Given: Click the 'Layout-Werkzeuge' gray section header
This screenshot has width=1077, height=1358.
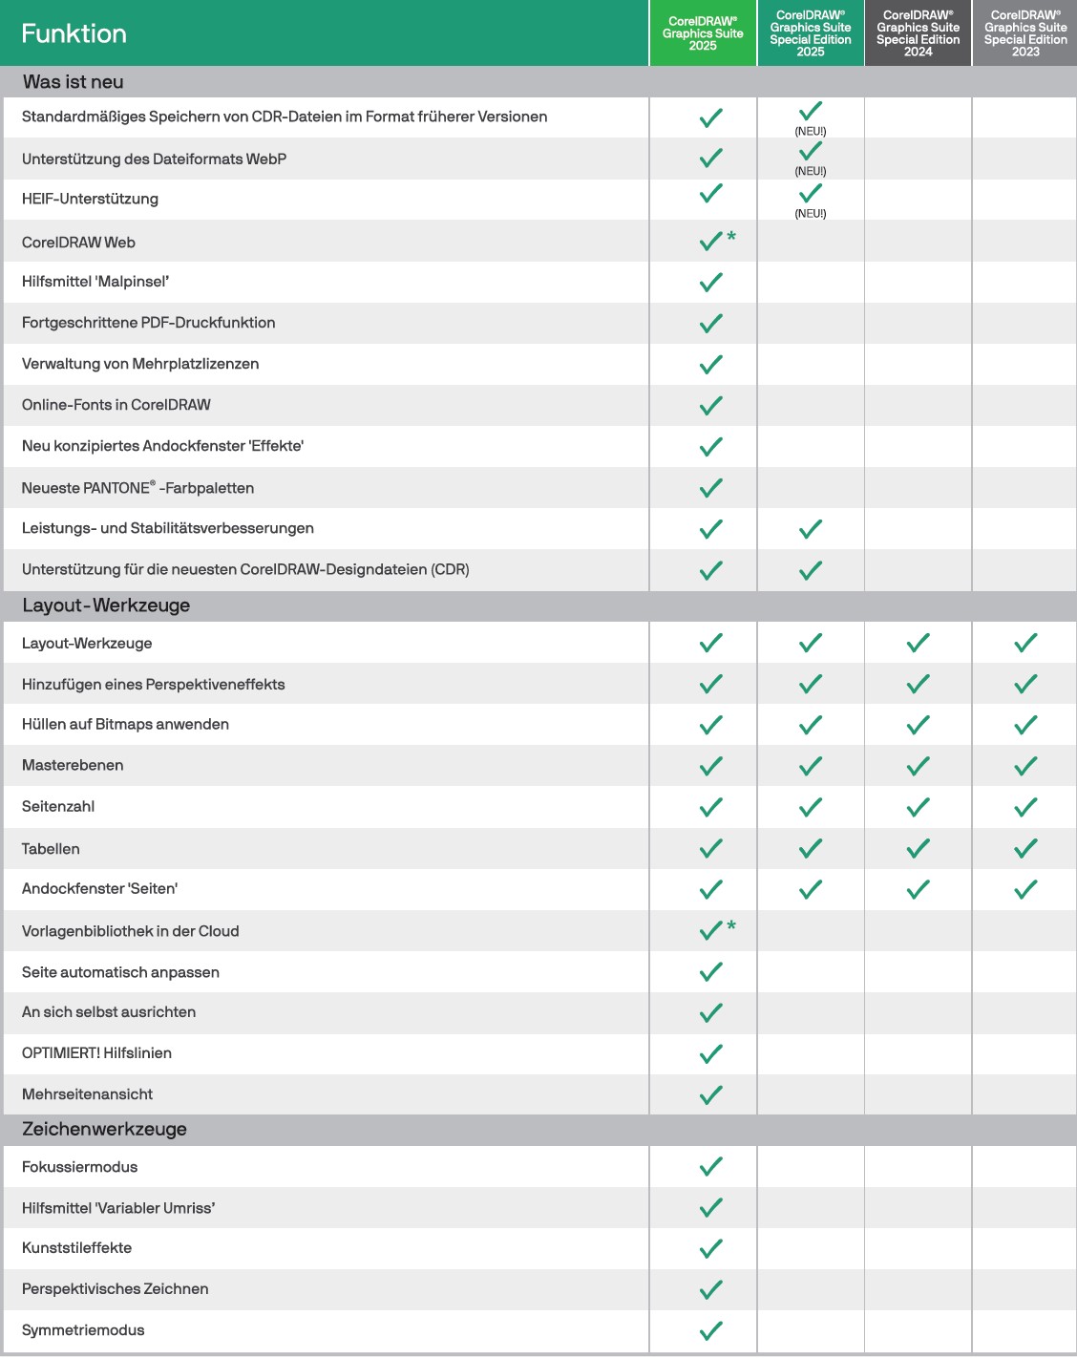Looking at the screenshot, I should click(106, 605).
